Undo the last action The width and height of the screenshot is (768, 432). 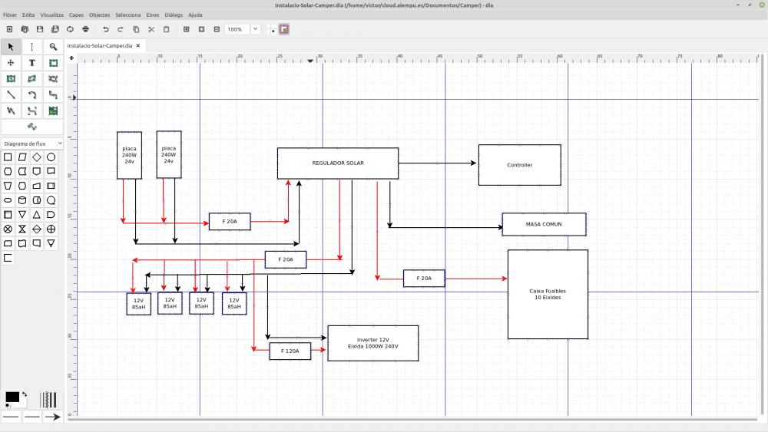click(x=105, y=29)
